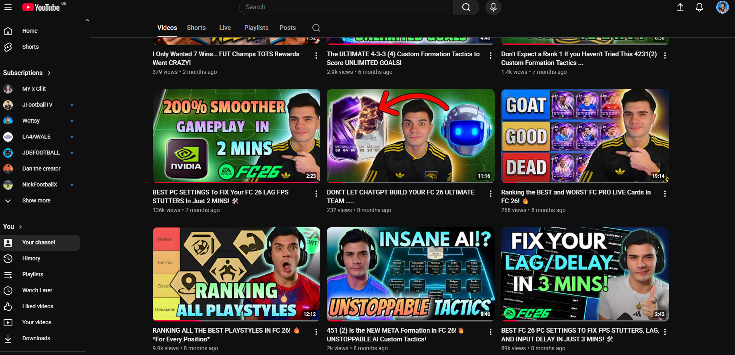The image size is (735, 355).
Task: Open the notifications bell
Action: (x=699, y=7)
